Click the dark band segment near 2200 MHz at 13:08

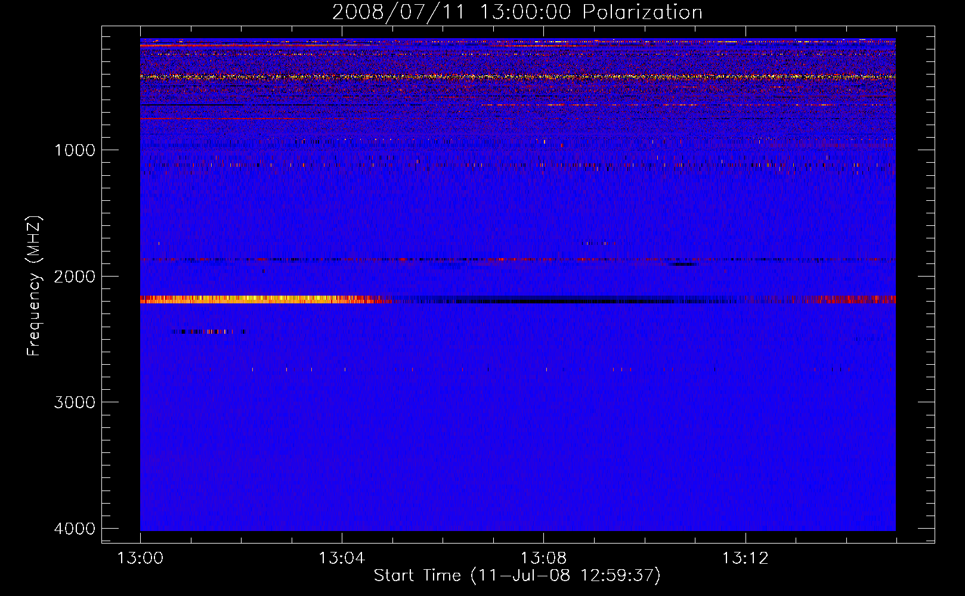pos(543,300)
